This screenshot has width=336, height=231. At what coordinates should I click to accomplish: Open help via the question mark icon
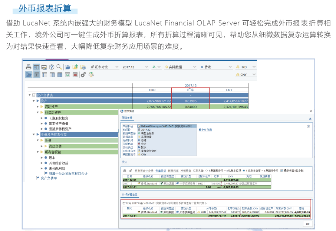tap(52, 67)
